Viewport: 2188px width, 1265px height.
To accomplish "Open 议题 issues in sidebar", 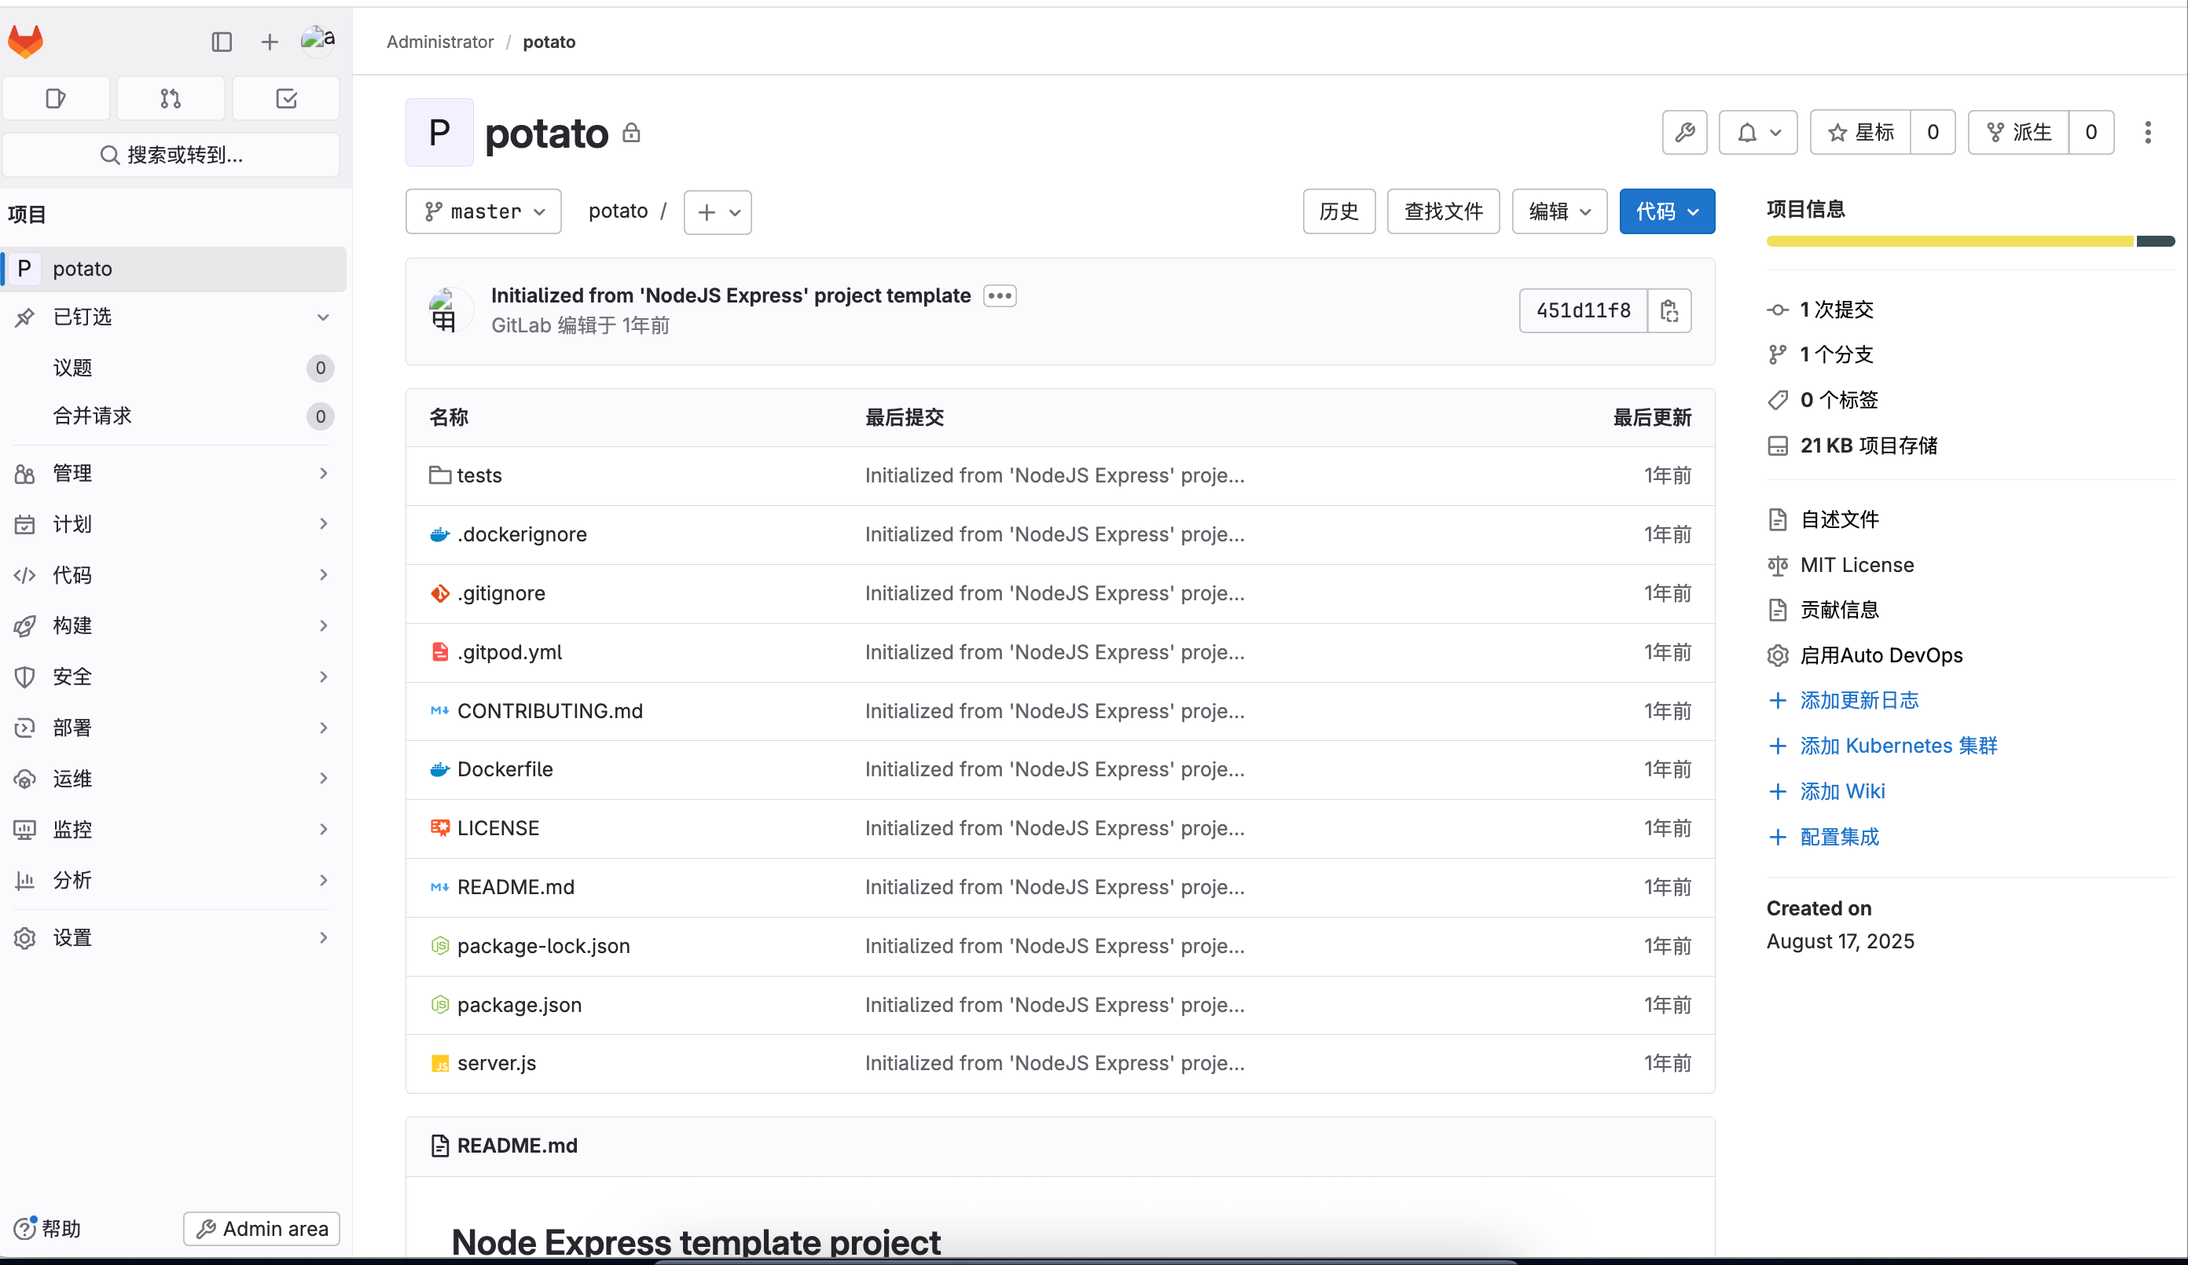I will coord(174,368).
